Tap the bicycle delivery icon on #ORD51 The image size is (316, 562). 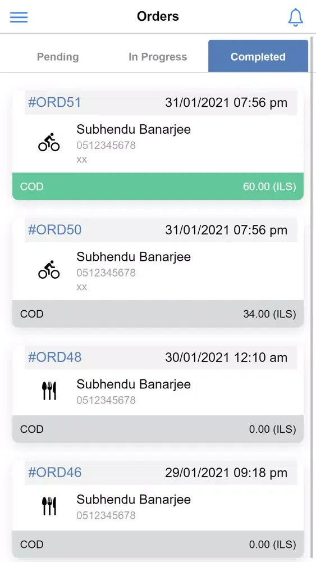point(49,142)
